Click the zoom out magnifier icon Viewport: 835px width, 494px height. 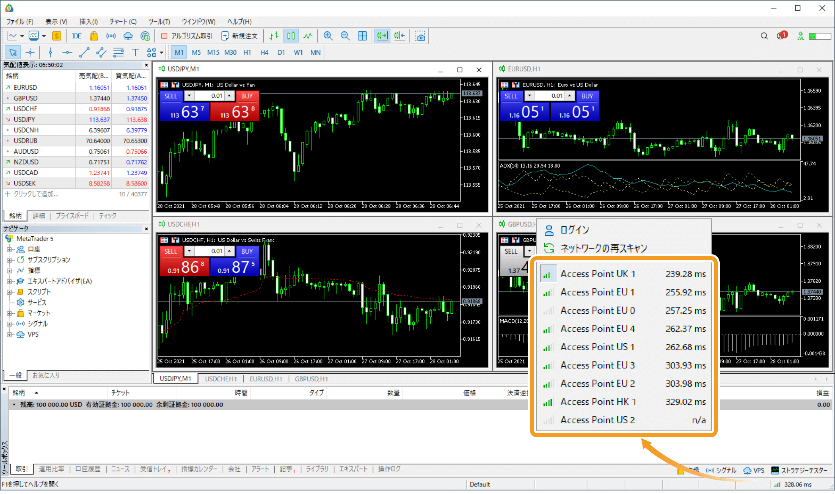tap(345, 36)
